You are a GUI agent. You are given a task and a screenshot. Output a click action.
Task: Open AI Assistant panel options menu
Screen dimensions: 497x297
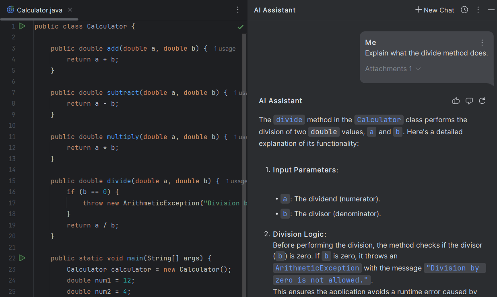click(x=478, y=10)
